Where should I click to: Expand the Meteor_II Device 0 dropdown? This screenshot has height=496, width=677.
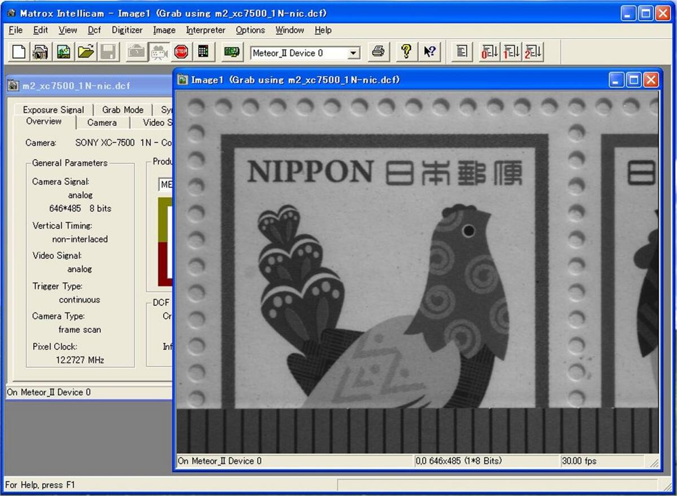point(353,53)
